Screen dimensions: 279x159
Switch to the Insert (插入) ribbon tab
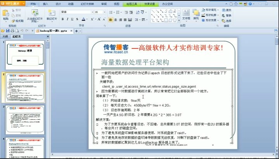(x=45, y=4)
